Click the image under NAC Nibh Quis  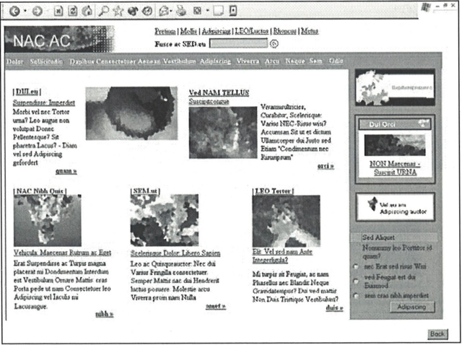click(x=48, y=220)
